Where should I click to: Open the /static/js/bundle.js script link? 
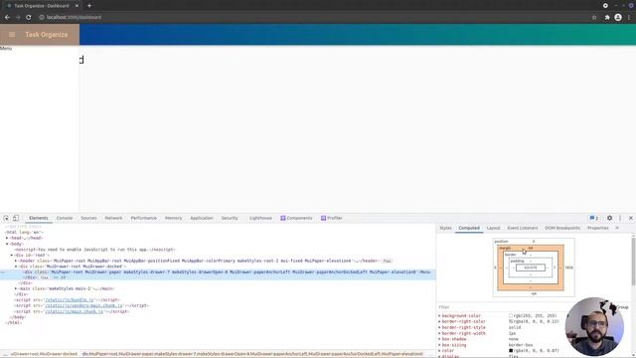click(x=70, y=300)
